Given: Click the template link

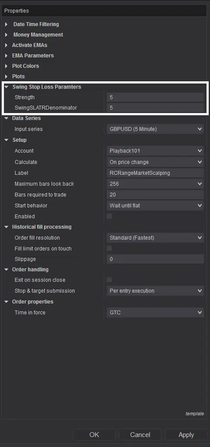Looking at the screenshot, I should [195, 414].
